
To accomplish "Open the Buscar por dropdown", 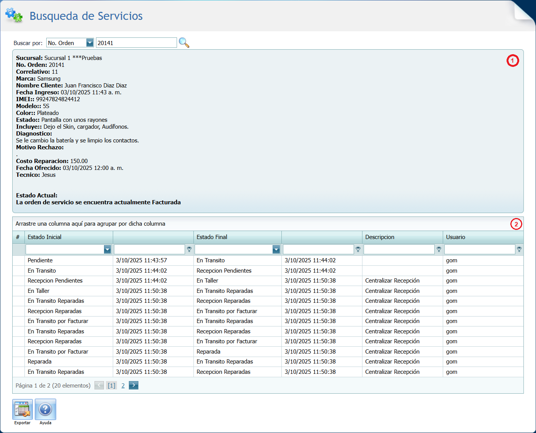I will pyautogui.click(x=90, y=43).
